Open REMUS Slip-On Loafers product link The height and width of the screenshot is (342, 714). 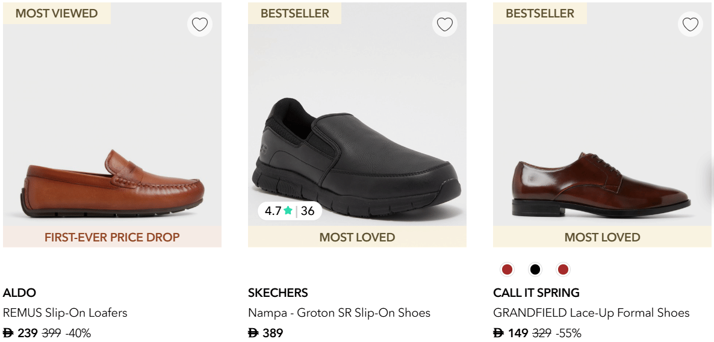tap(65, 312)
